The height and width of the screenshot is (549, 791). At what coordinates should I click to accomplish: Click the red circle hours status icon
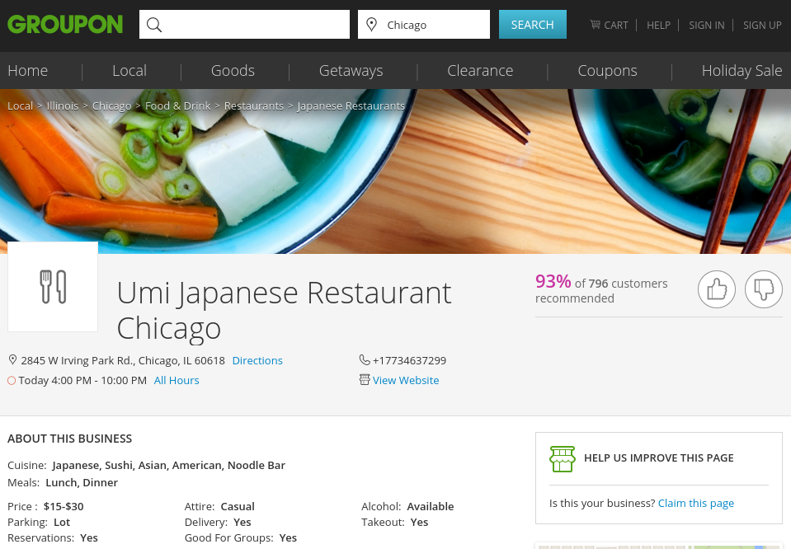(x=12, y=381)
